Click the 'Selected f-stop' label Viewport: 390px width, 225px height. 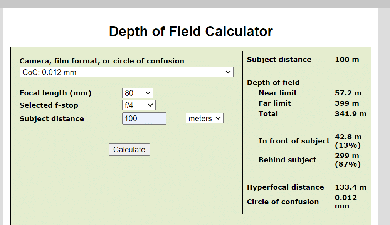click(49, 105)
